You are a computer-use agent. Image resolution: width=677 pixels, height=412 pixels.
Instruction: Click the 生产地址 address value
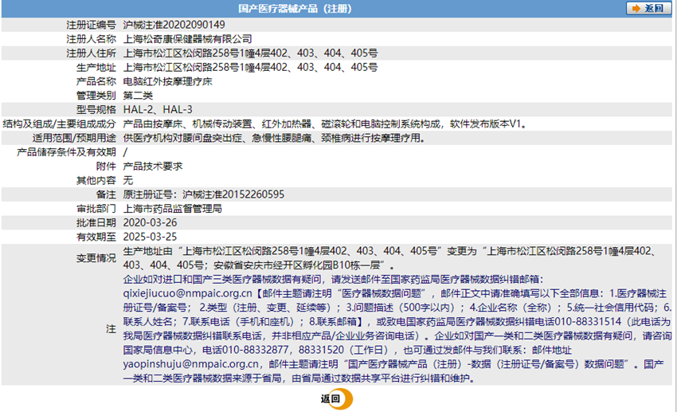tap(250, 67)
